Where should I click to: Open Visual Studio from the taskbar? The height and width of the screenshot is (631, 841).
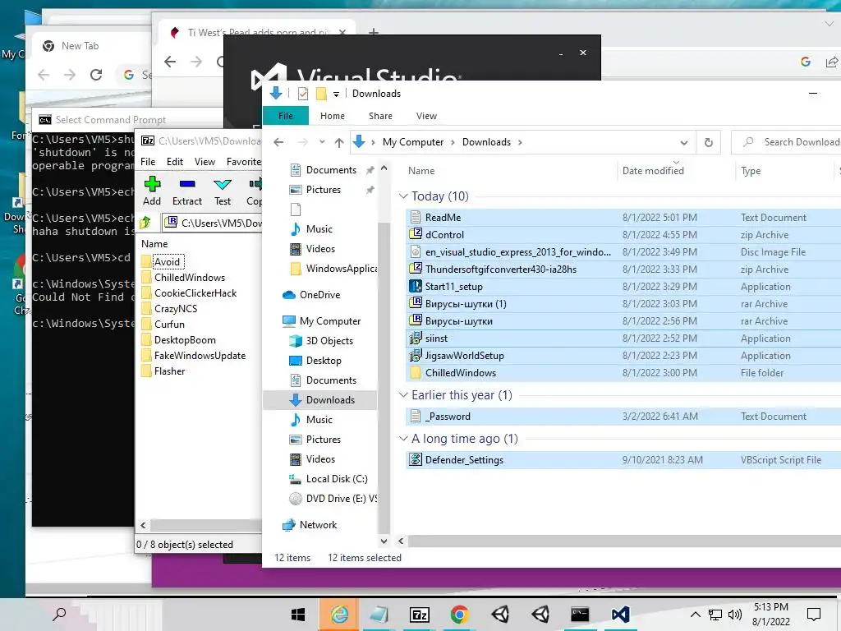click(620, 615)
